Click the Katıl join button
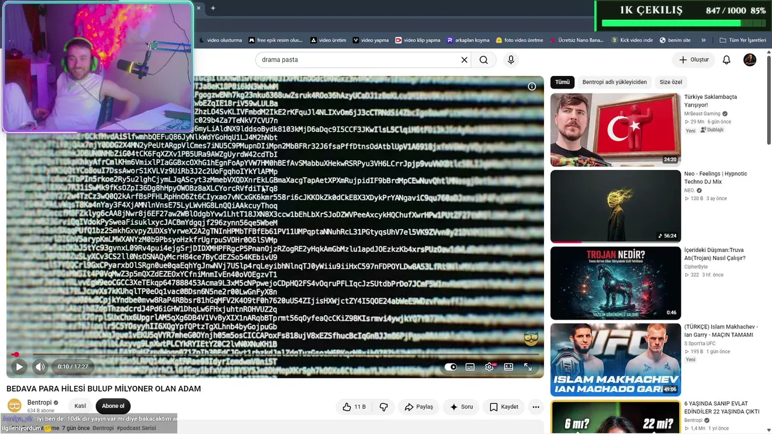The height and width of the screenshot is (434, 772). click(80, 406)
